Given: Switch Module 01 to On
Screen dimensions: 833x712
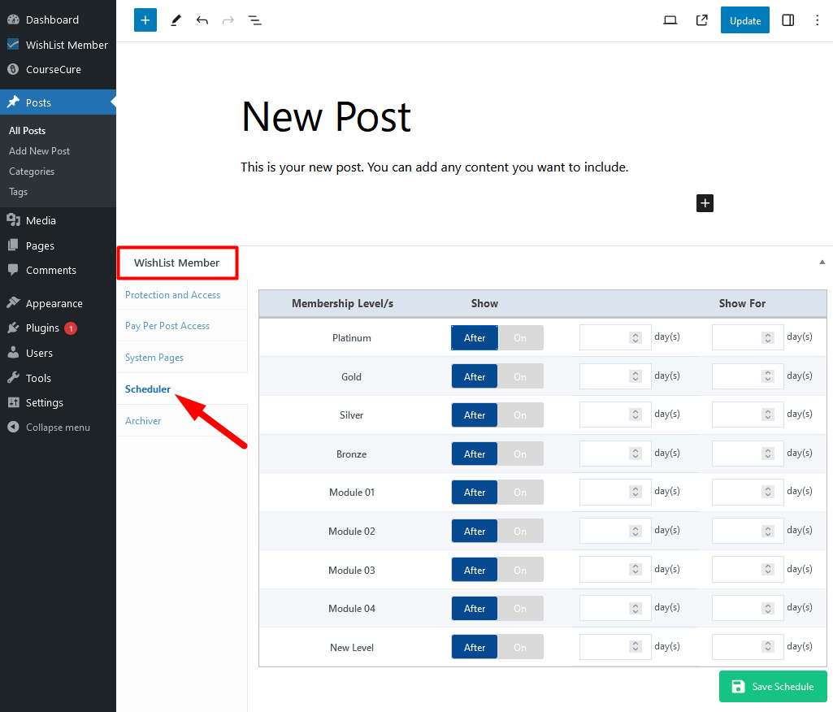Looking at the screenshot, I should pyautogui.click(x=520, y=492).
